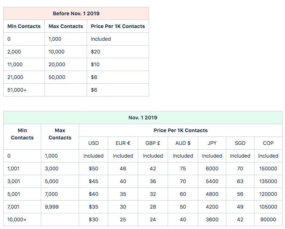285x229 pixels.
Task: Click the AUD $ column header
Action: (x=183, y=143)
